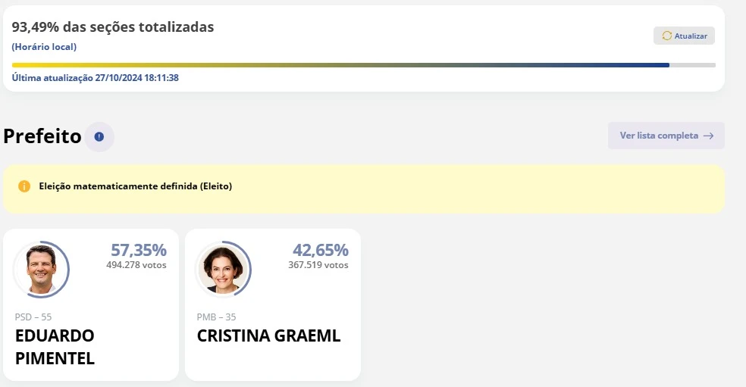
Task: Click the blue info icon beside Prefeito
Action: coord(99,137)
